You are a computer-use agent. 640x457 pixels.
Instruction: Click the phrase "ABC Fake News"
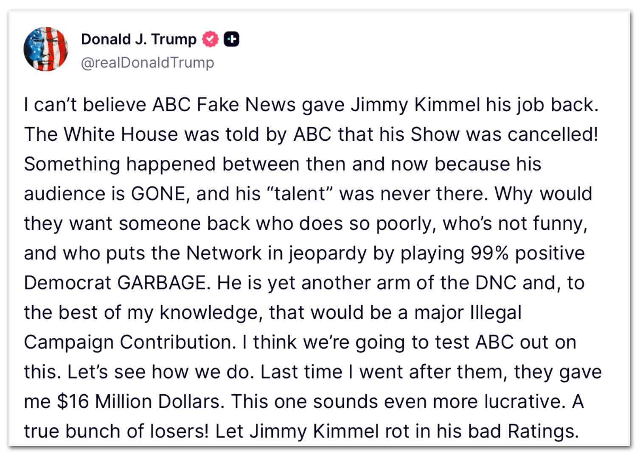tap(224, 105)
